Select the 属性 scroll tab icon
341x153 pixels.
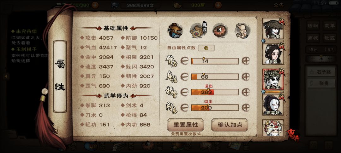tap(198, 30)
